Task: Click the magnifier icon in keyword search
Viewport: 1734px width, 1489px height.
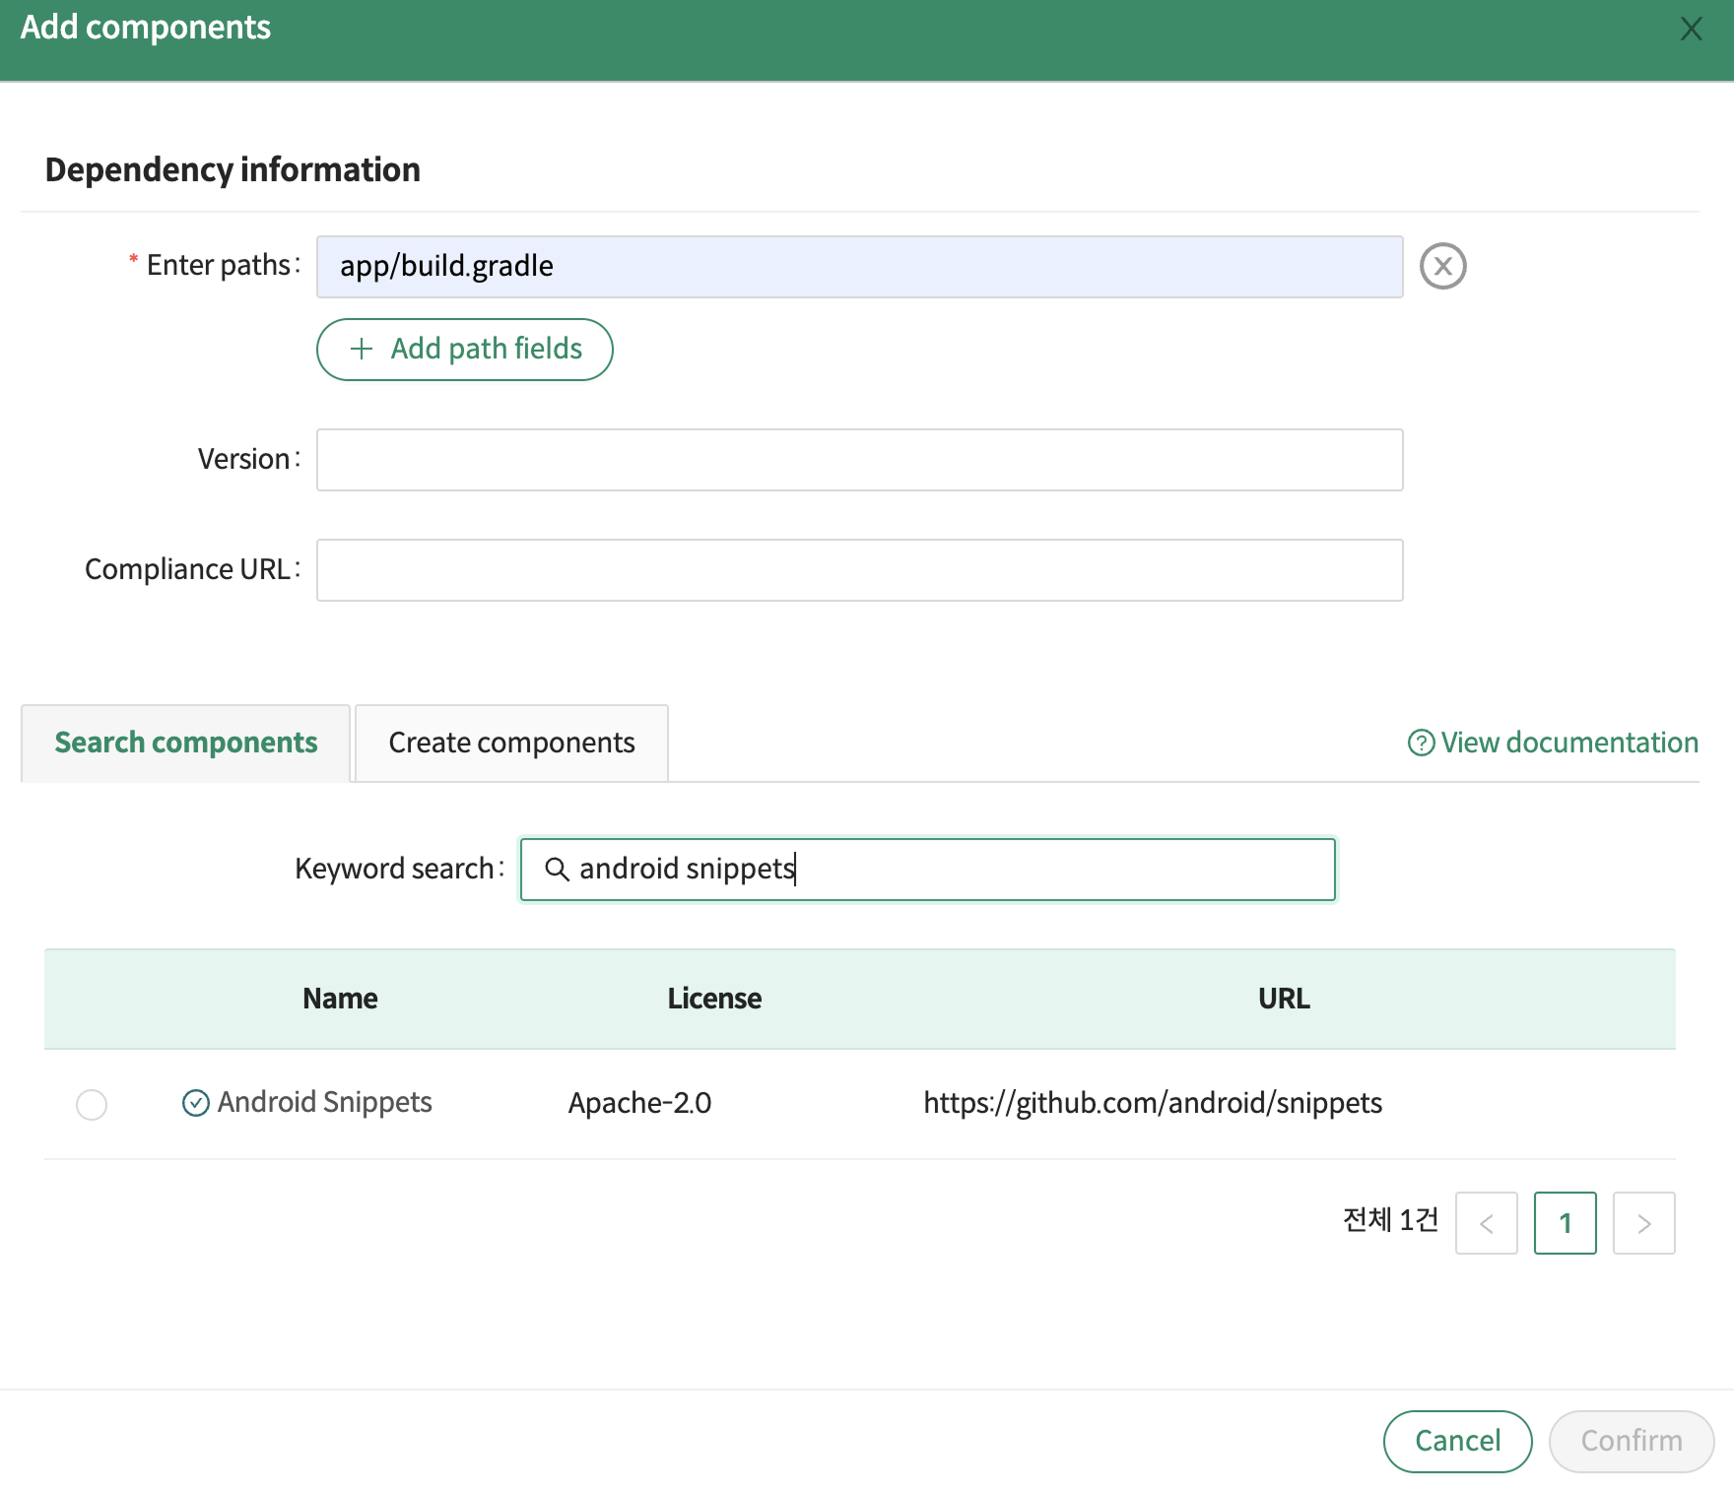Action: click(557, 869)
